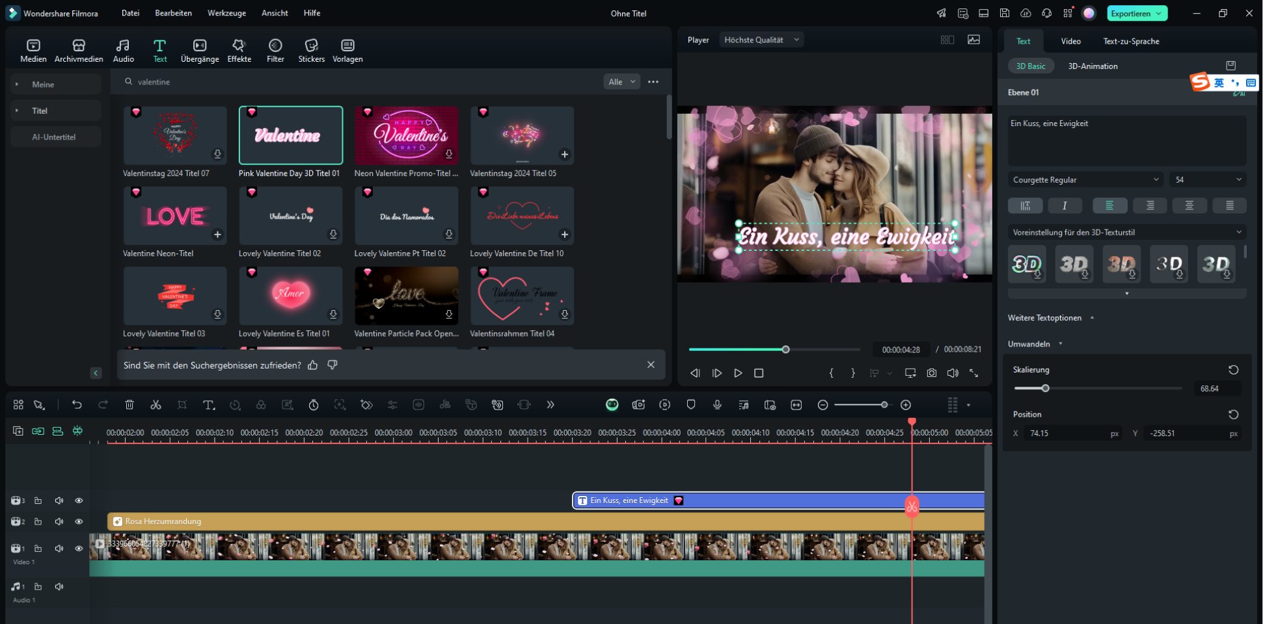Adjust the Skalierung slider
The image size is (1263, 624).
[x=1045, y=388]
